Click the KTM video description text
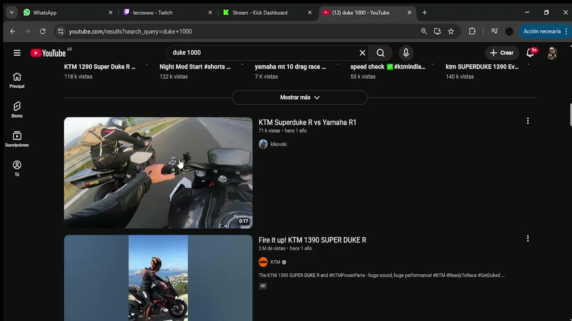The height and width of the screenshot is (321, 572). [x=382, y=275]
